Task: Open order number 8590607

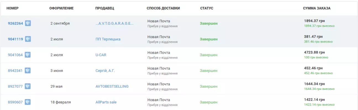Action: coord(15,102)
